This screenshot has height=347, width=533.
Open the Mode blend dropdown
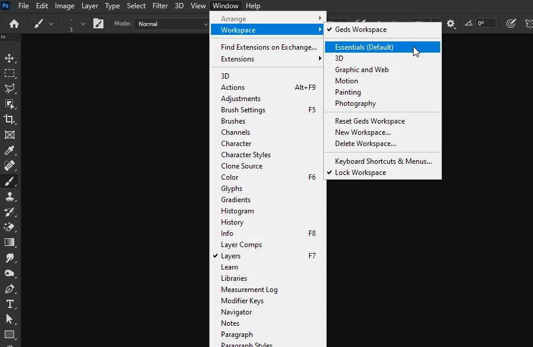(171, 24)
